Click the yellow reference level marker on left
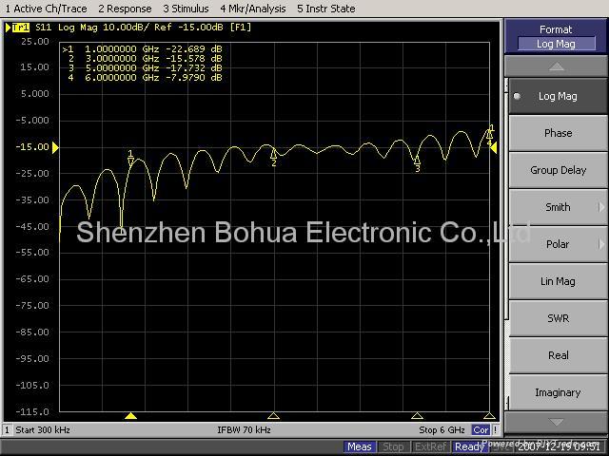The image size is (609, 456). pos(55,147)
